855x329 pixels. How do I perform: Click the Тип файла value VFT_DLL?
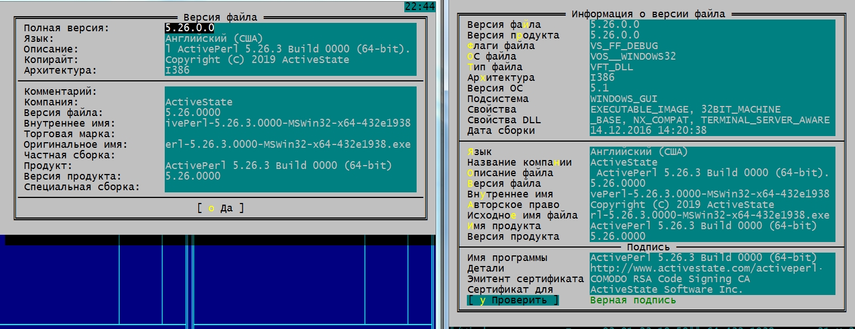click(x=713, y=67)
